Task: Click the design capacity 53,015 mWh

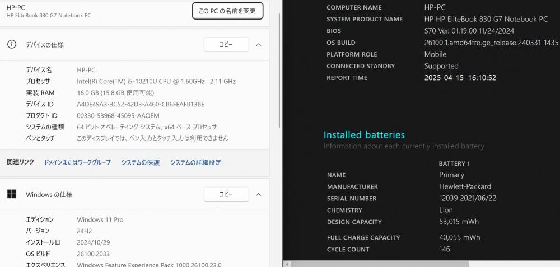Action: point(459,222)
